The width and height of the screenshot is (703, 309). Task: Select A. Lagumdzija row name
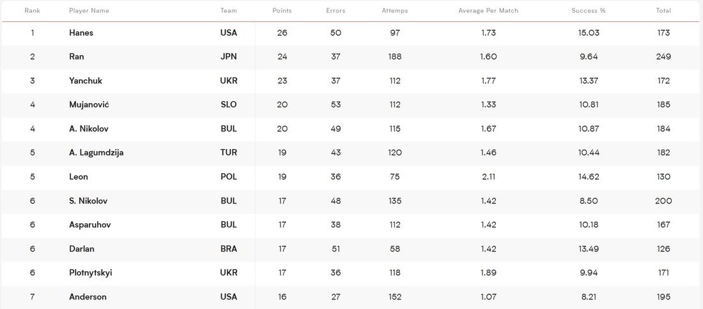[97, 153]
